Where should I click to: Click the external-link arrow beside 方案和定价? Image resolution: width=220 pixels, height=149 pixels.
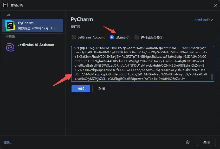(212, 20)
